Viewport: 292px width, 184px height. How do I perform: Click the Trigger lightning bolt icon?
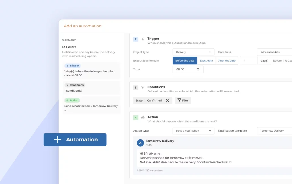(143, 39)
